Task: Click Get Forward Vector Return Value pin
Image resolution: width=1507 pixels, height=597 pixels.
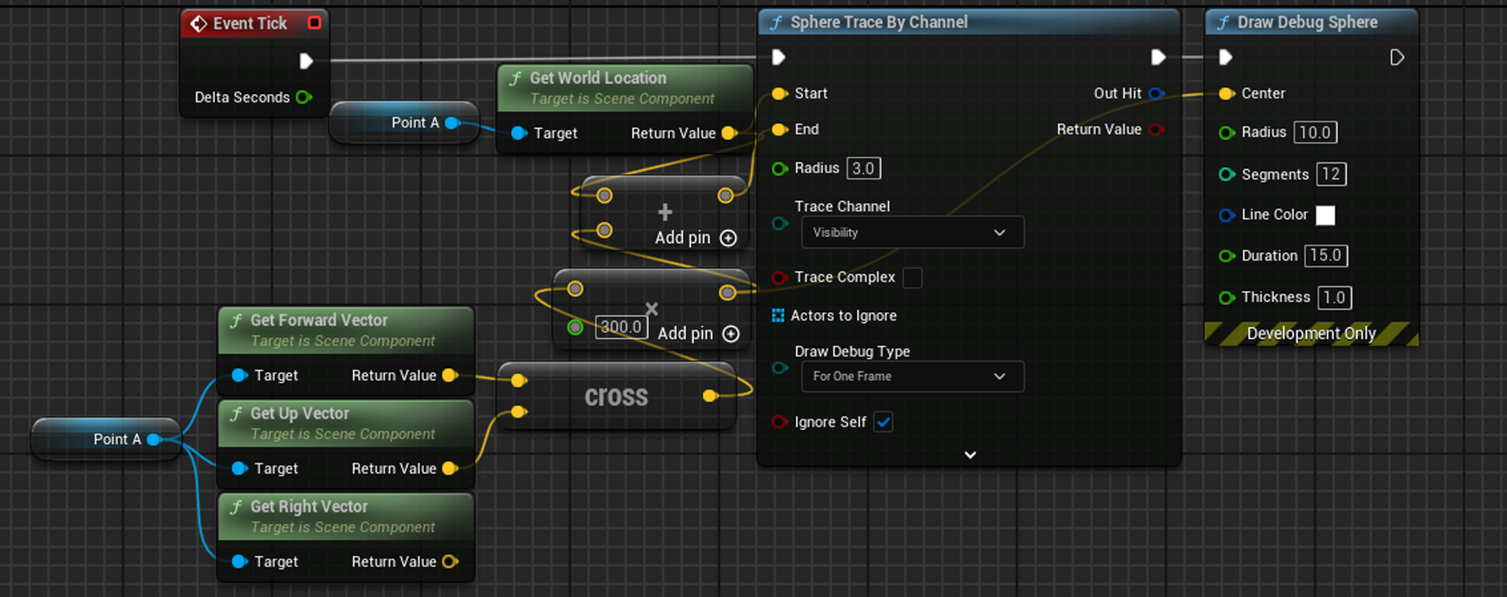Action: pos(449,375)
